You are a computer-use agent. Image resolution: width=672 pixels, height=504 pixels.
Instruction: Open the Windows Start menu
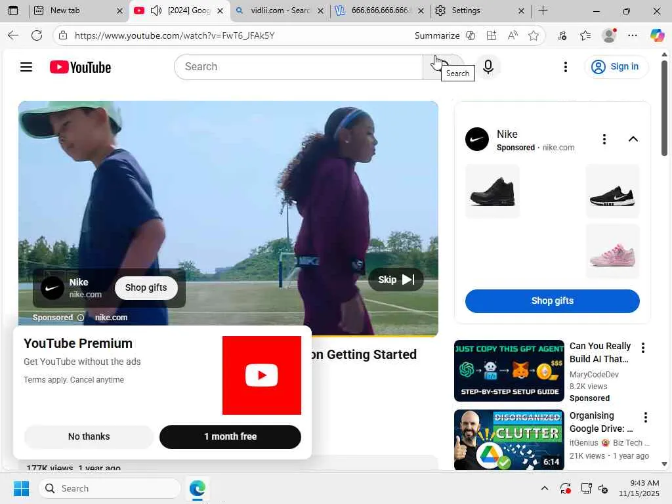point(21,488)
